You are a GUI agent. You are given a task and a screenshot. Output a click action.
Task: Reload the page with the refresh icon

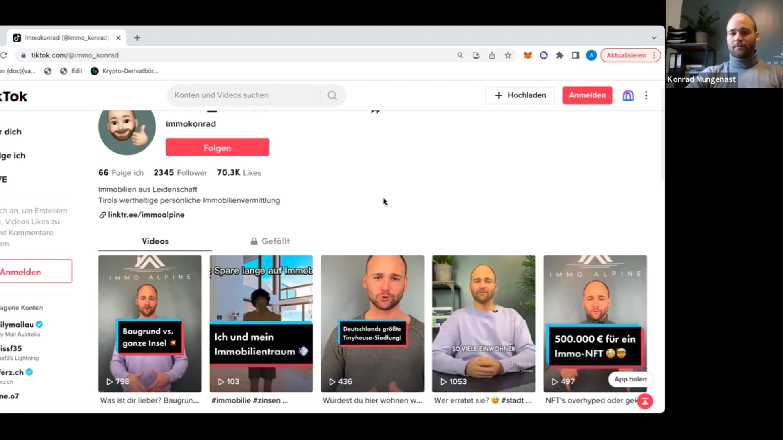pos(4,55)
